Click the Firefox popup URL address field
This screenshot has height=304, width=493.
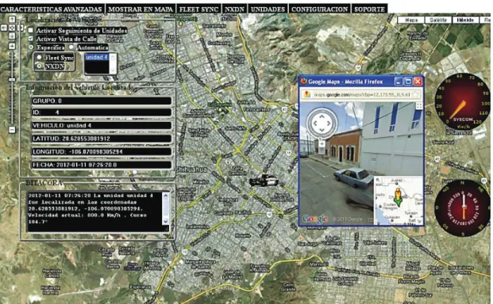361,94
